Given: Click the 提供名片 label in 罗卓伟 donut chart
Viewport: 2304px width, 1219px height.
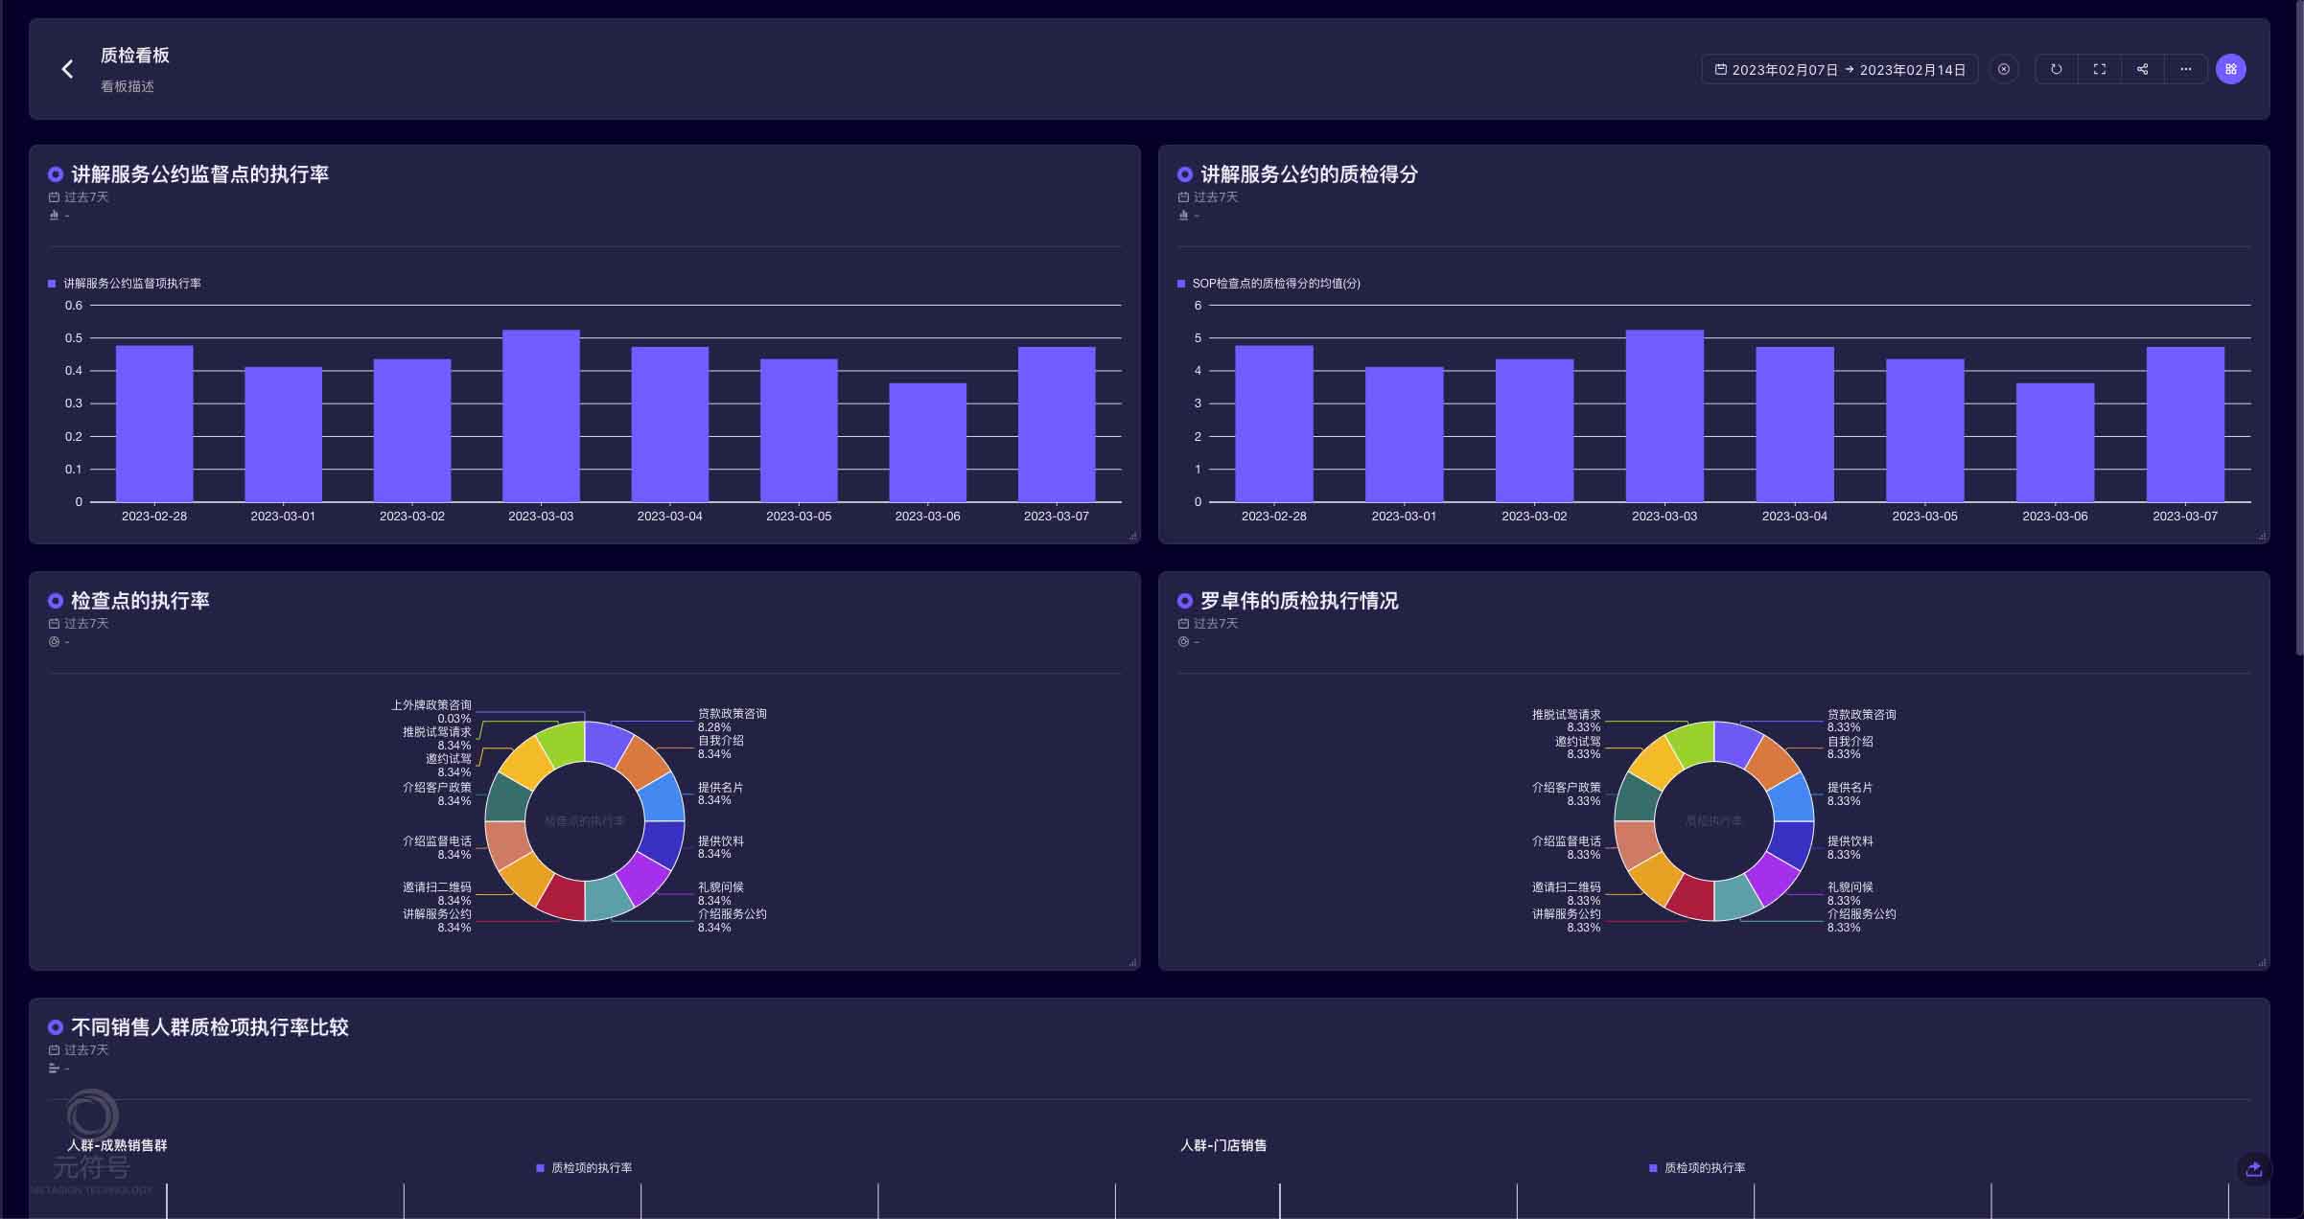Looking at the screenshot, I should [x=1849, y=788].
